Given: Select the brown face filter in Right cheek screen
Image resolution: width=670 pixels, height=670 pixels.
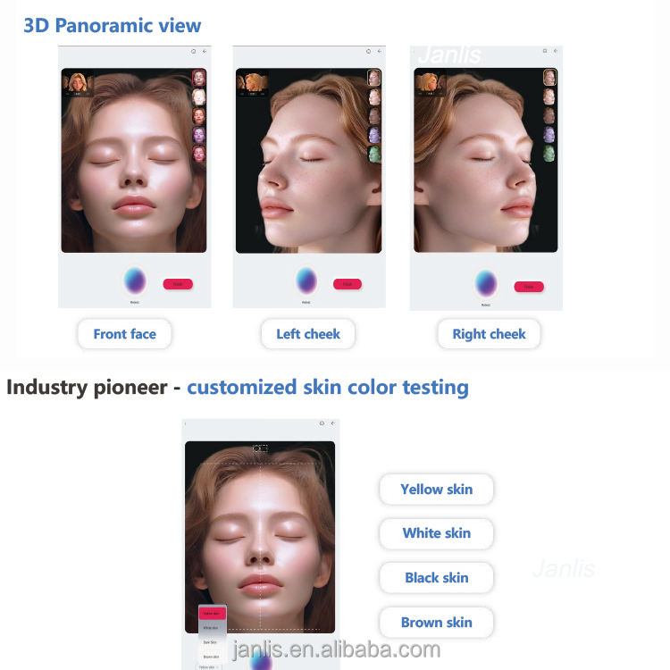Looking at the screenshot, I should [549, 115].
